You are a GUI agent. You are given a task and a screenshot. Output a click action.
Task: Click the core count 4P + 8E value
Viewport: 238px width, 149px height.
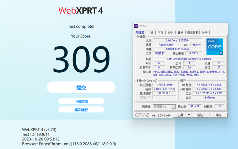195,106
